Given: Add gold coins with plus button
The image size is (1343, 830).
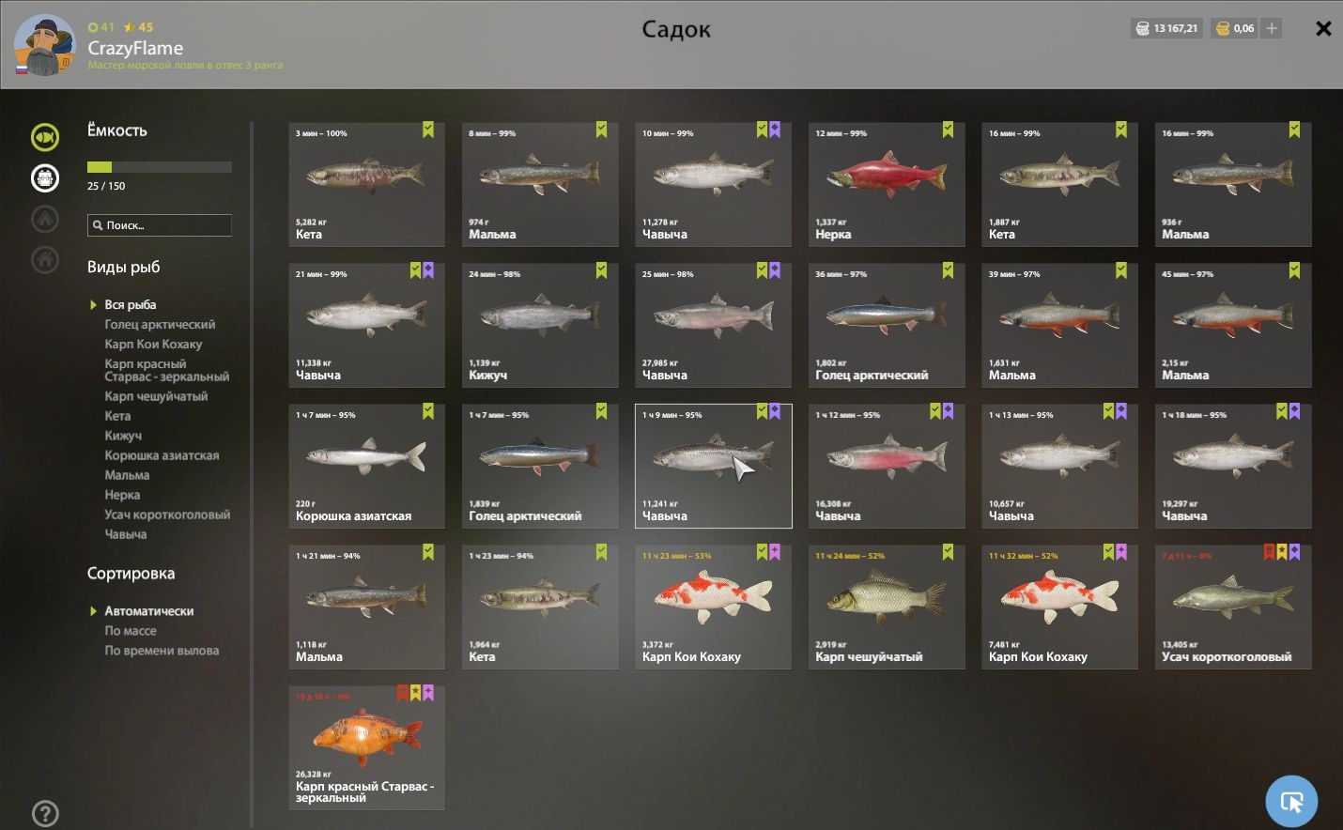Looking at the screenshot, I should tap(1272, 28).
